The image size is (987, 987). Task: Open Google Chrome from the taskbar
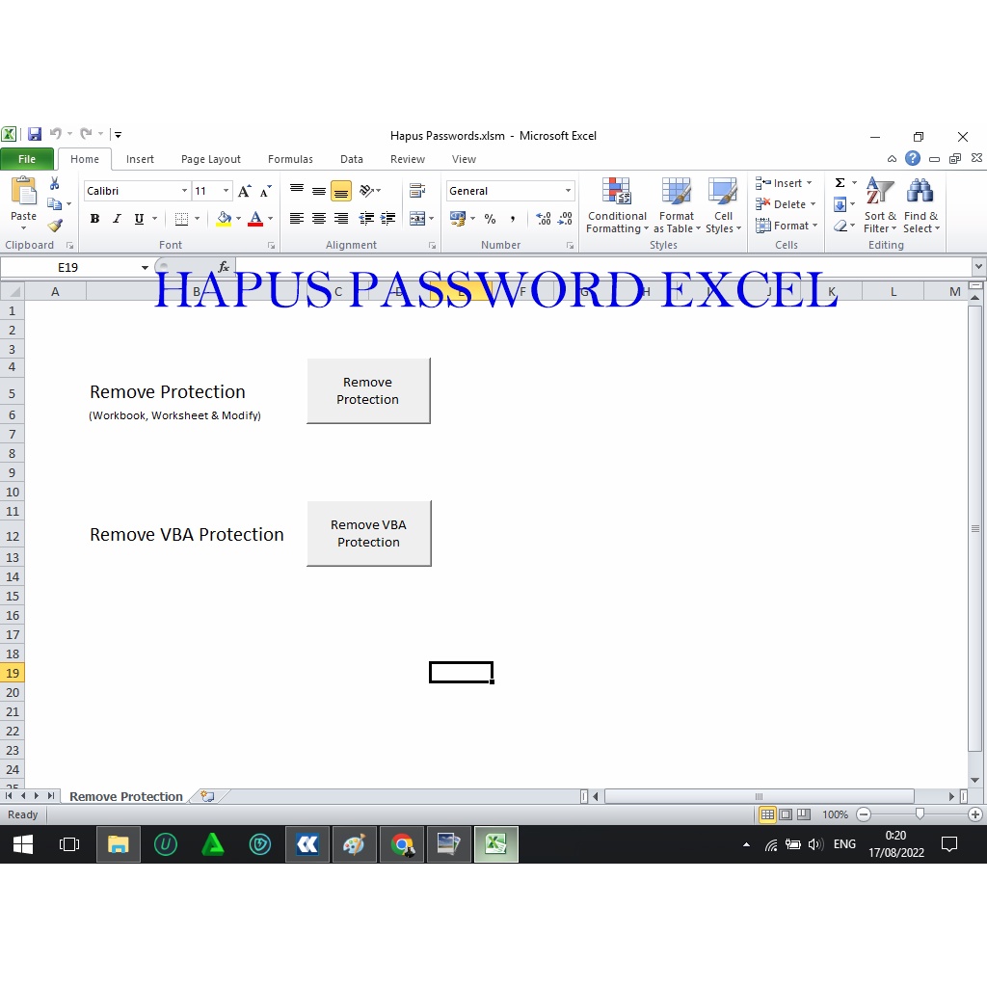click(401, 844)
